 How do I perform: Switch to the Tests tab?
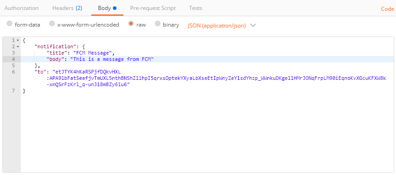(196, 8)
